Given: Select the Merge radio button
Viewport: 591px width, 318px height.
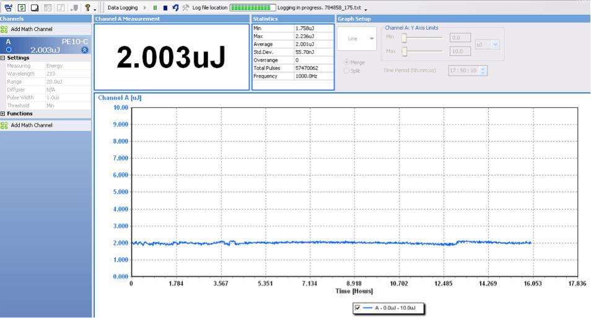Looking at the screenshot, I should coord(347,62).
